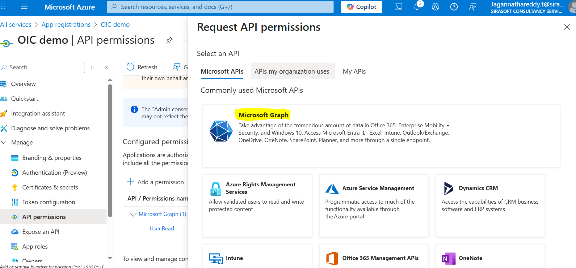576x268 pixels.
Task: Click Add a permission
Action: tap(155, 182)
